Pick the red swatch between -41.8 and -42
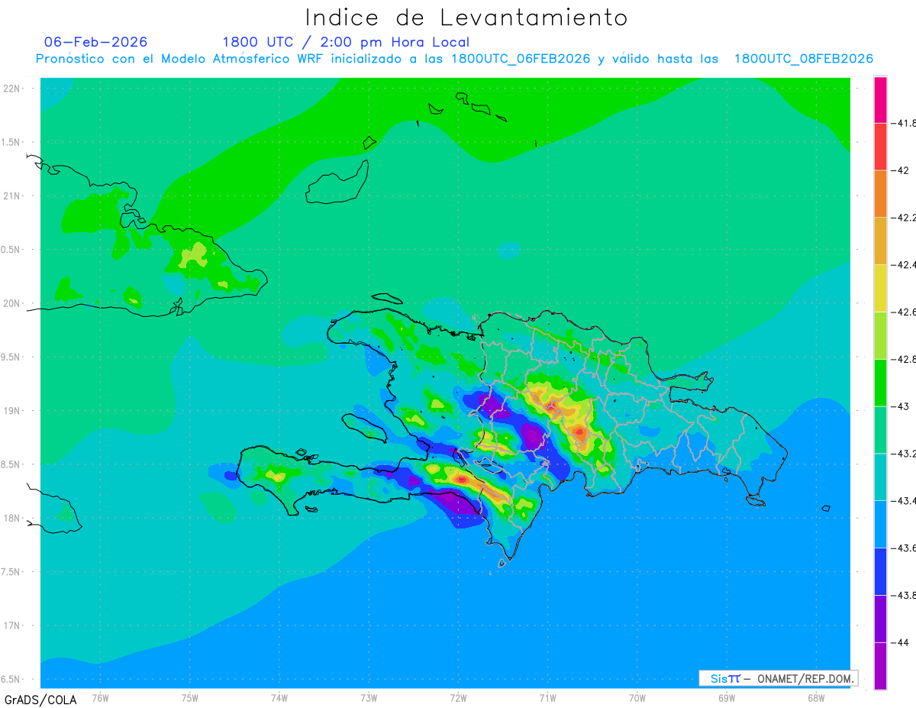This screenshot has height=708, width=916. [x=880, y=146]
